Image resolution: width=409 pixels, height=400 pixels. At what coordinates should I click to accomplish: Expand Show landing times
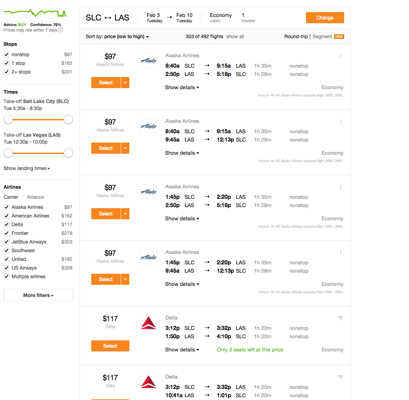point(27,168)
